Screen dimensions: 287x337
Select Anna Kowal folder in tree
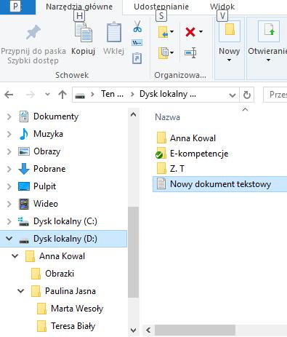pos(62,256)
